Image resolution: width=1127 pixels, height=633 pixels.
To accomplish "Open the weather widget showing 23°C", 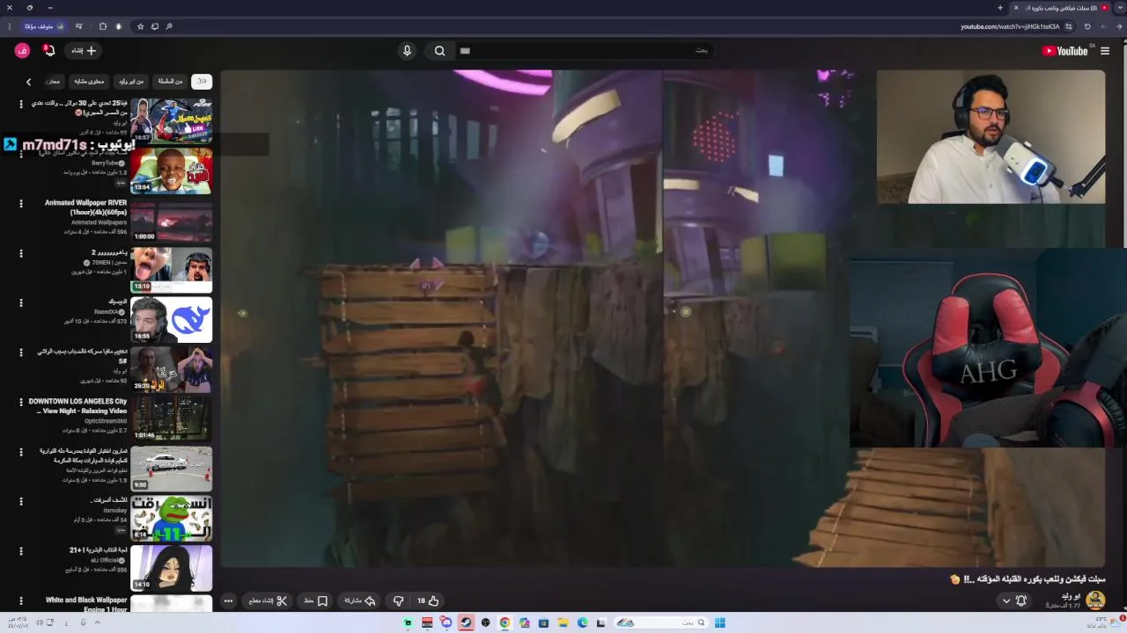I will click(x=1107, y=622).
